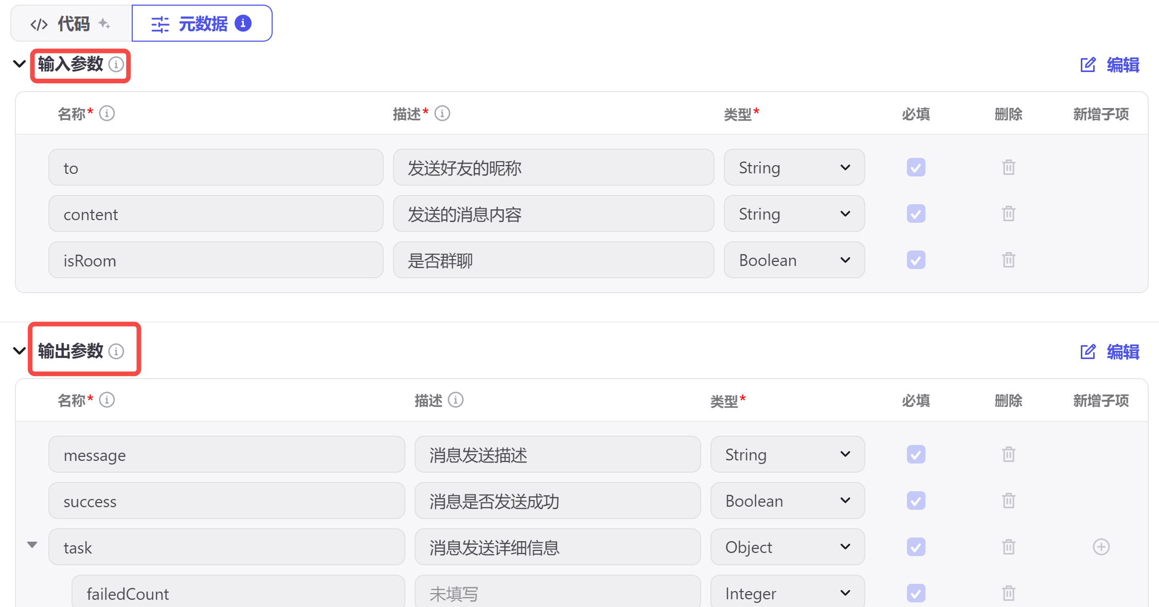Uncheck required box for content parameter
This screenshot has height=607, width=1159.
[916, 214]
